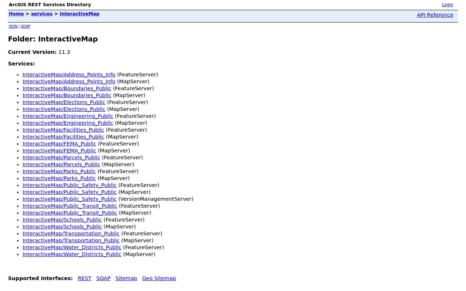The image size is (466, 291).
Task: Open Parcels_Public MapServer service
Action: click(x=61, y=164)
